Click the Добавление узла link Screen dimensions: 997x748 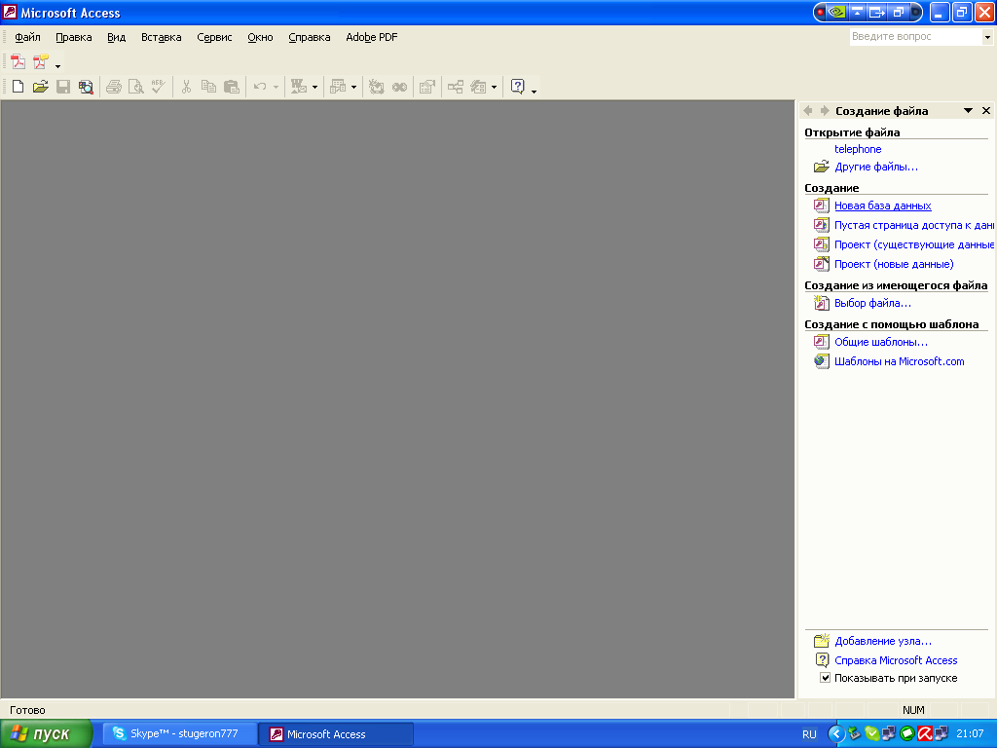tap(882, 641)
